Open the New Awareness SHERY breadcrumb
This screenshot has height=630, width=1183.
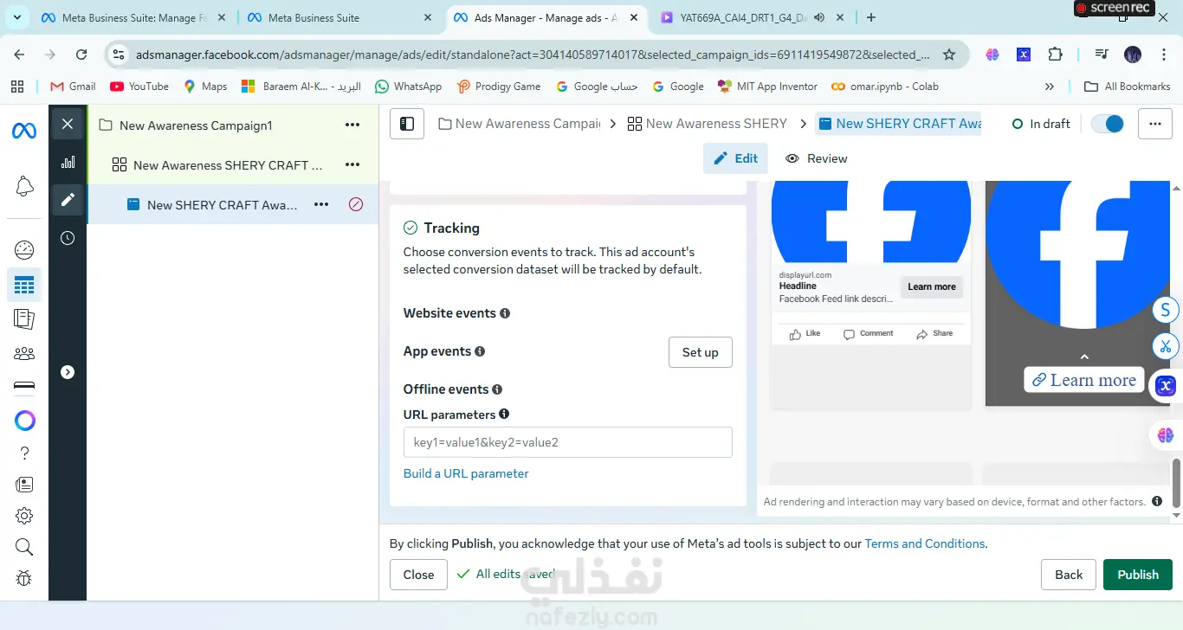(708, 124)
